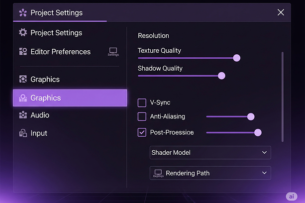Open the Shader Model dropdown
Screen dimensions: 305x203
coord(210,153)
